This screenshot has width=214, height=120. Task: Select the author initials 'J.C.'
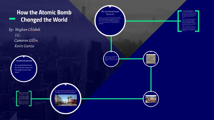point(18,35)
